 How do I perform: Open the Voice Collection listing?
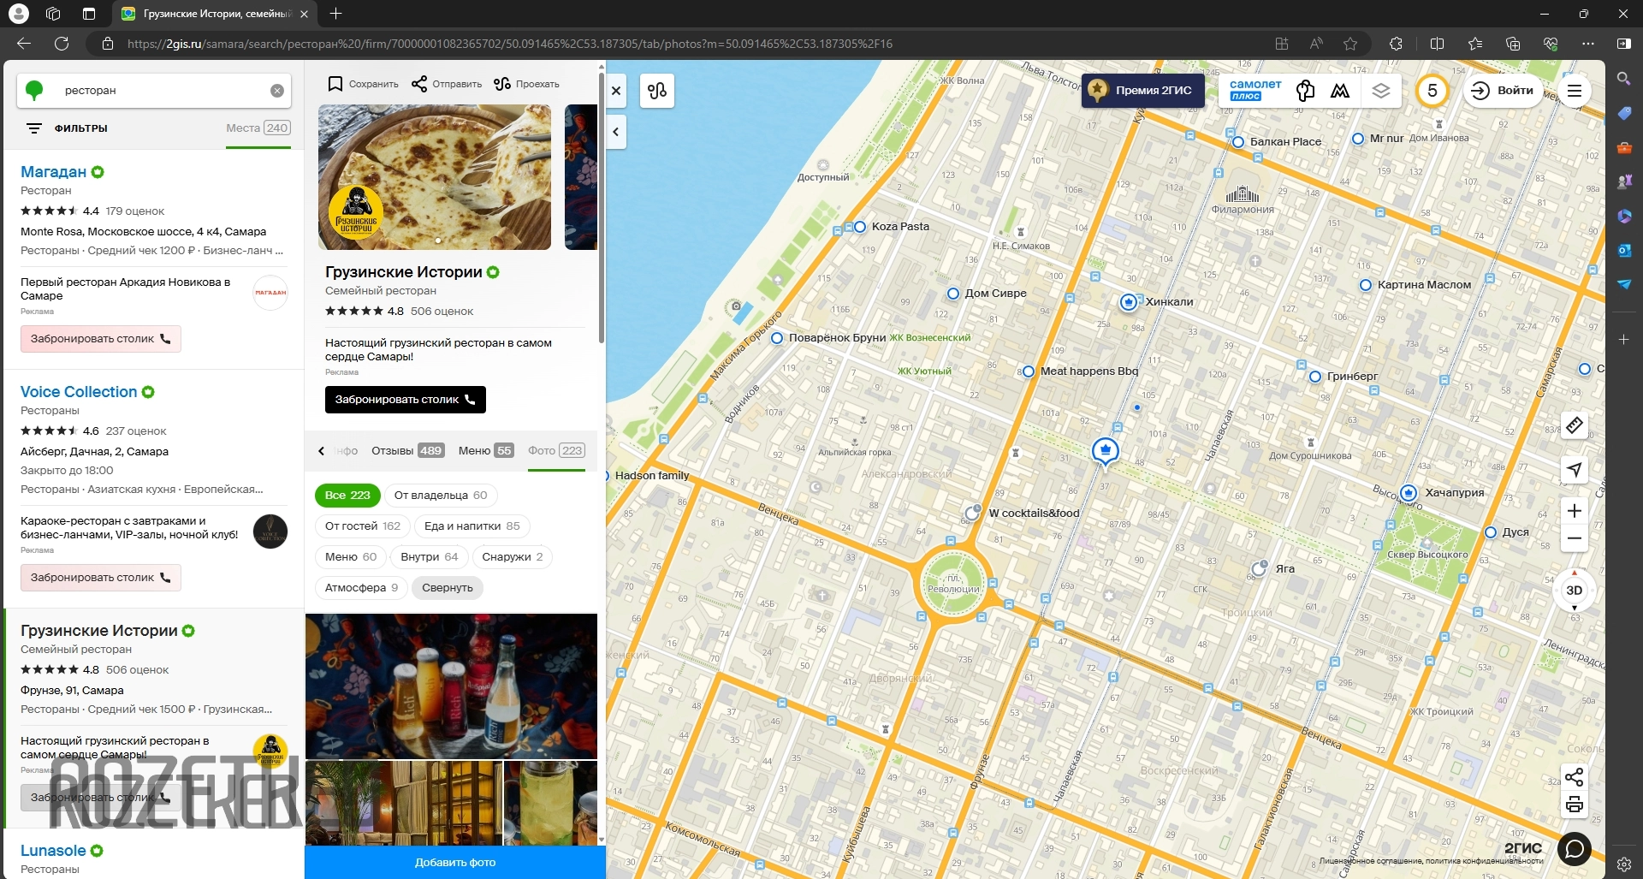coord(79,392)
